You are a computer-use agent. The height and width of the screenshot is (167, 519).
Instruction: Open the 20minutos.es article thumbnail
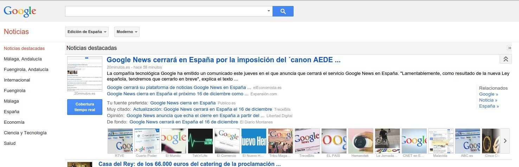[x=85, y=73]
